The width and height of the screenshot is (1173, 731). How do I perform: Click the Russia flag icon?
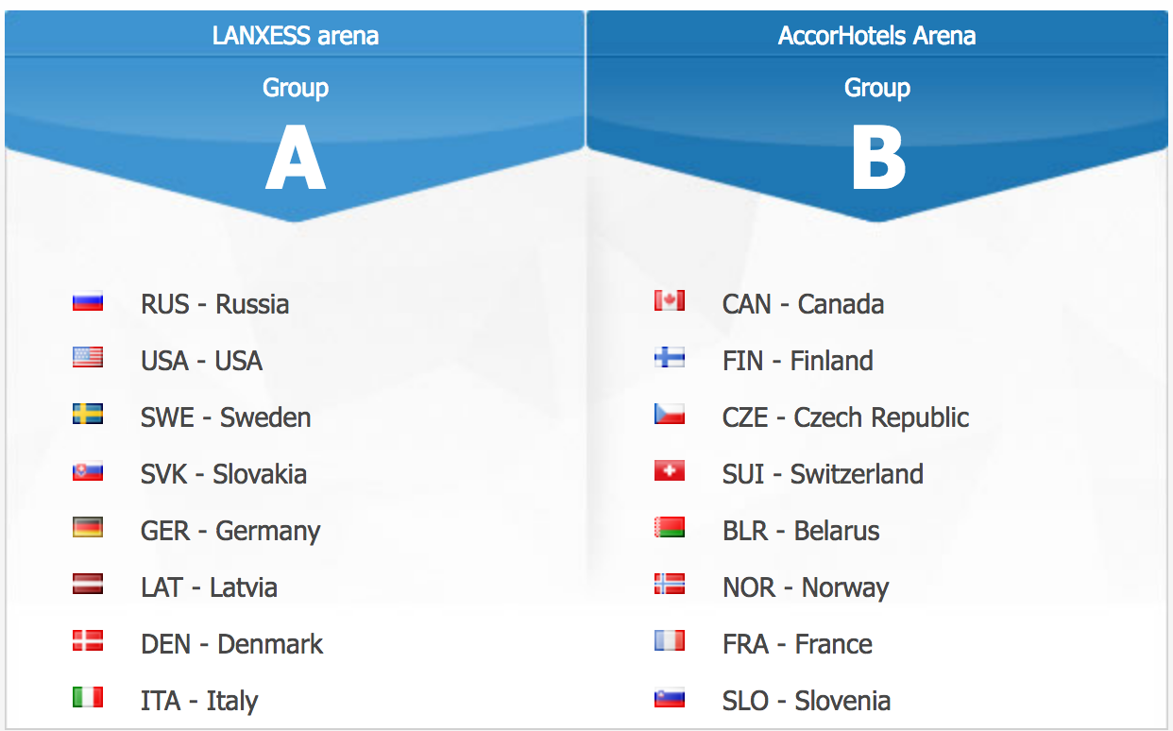pyautogui.click(x=88, y=302)
